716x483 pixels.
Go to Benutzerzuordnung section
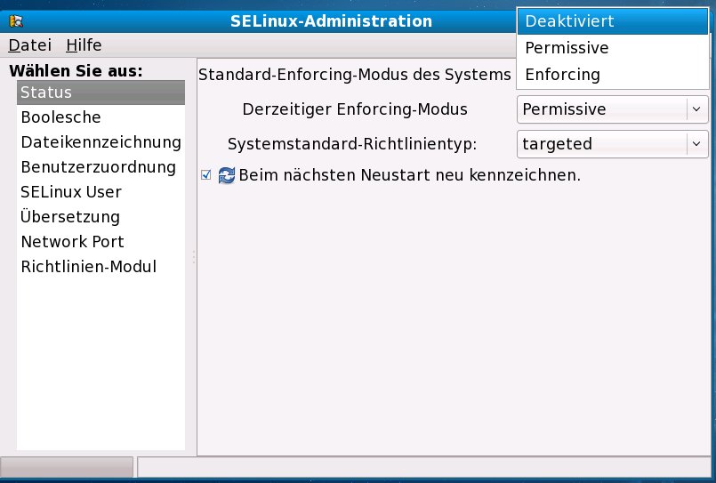click(98, 167)
